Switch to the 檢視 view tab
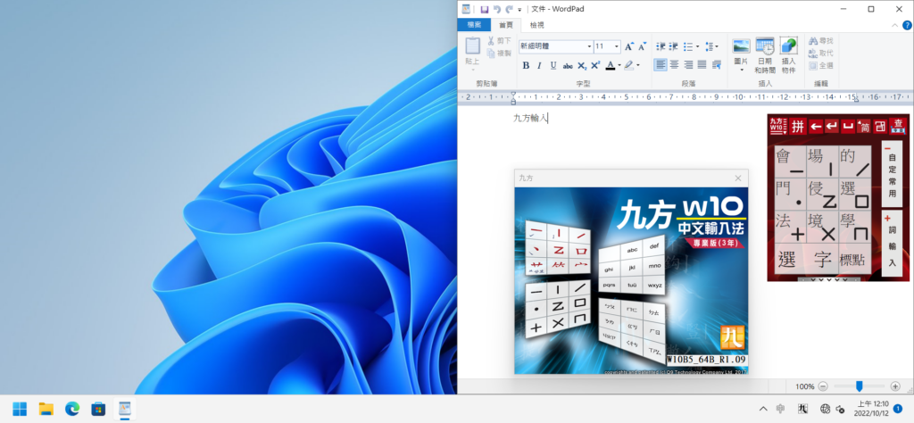Viewport: 914px width, 423px height. tap(536, 24)
